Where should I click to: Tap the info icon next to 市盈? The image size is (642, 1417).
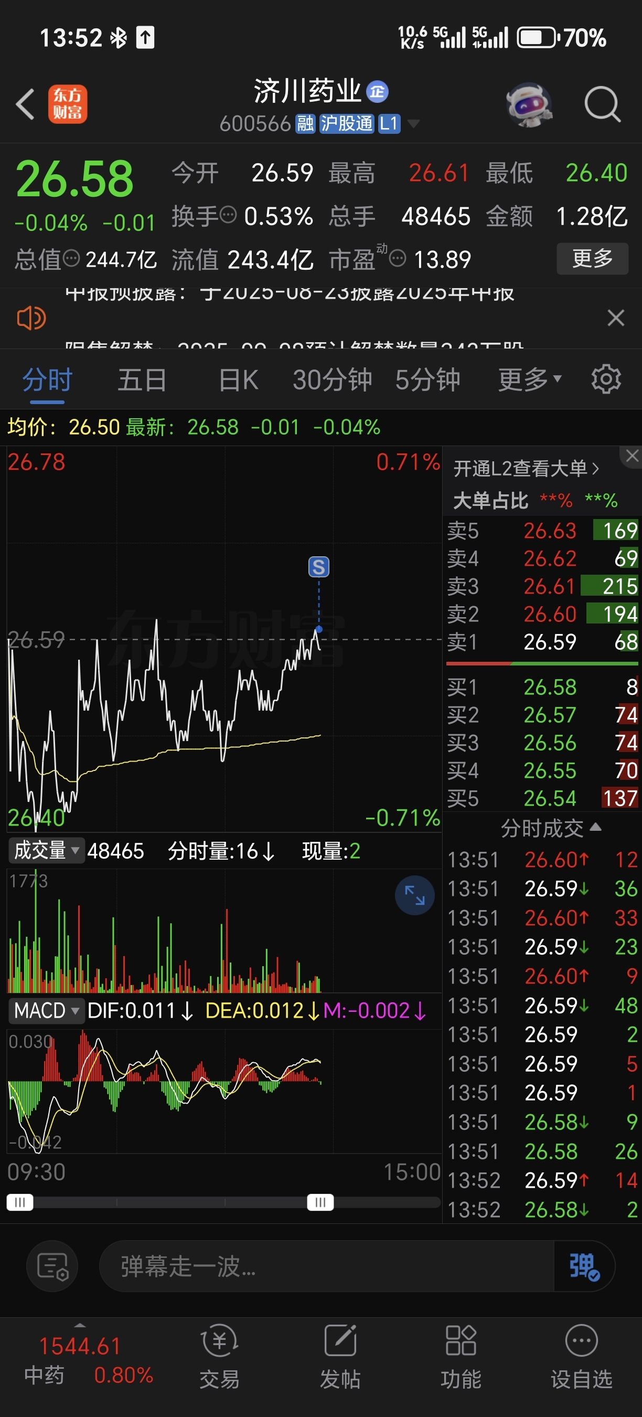pos(398,258)
